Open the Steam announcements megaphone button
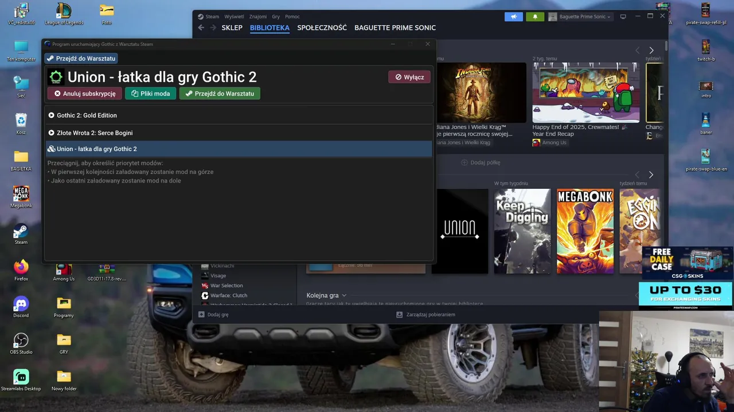The width and height of the screenshot is (734, 412). [514, 17]
